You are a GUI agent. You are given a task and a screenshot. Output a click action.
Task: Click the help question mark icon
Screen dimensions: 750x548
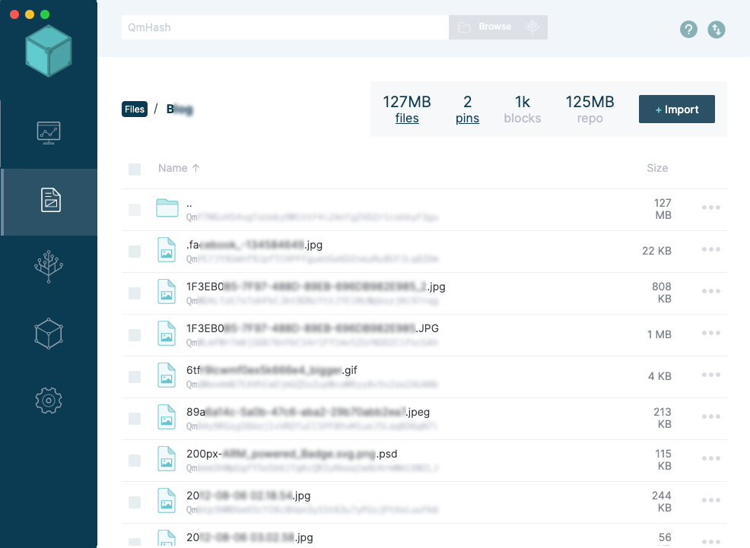688,30
